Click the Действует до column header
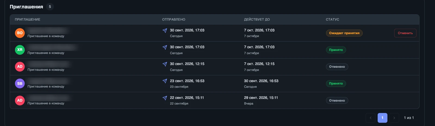This screenshot has width=435, height=126. pos(257,20)
